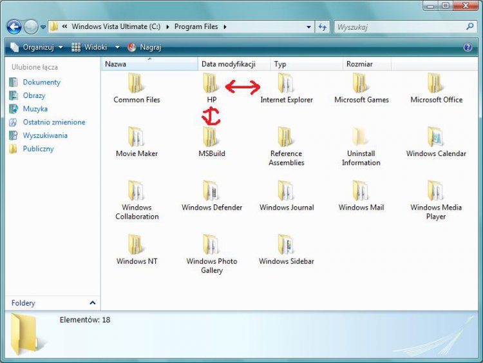Select the Microsoft Games folder icon
Image resolution: width=483 pixels, height=363 pixels.
click(x=361, y=83)
